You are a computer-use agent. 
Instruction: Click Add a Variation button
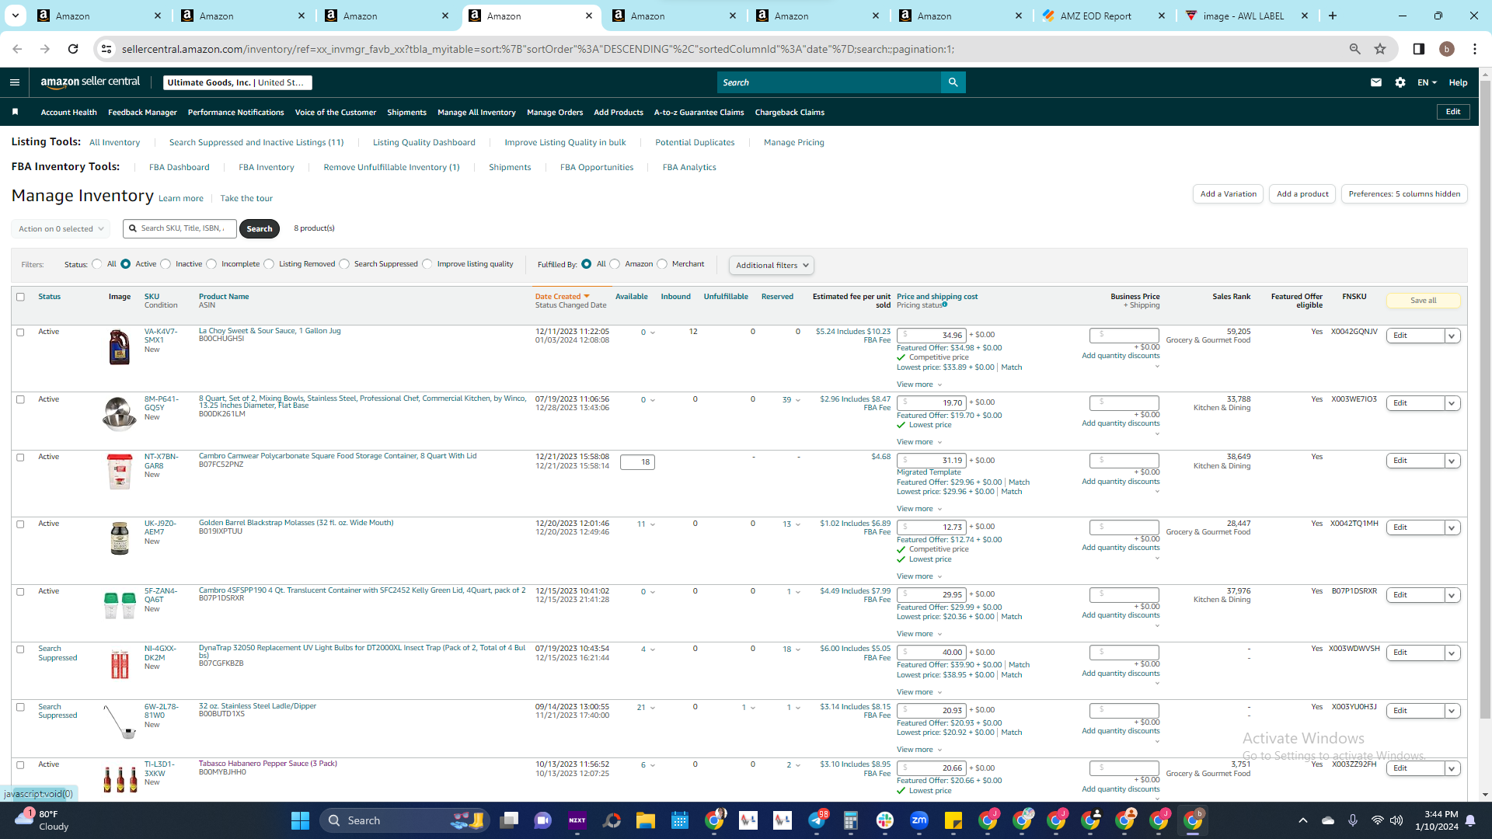(1228, 194)
